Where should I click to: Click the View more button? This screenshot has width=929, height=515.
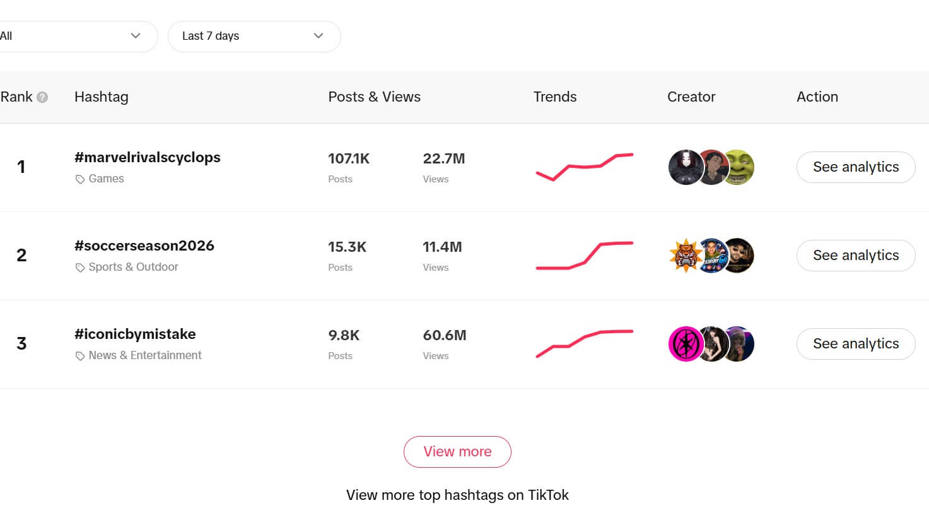click(457, 452)
